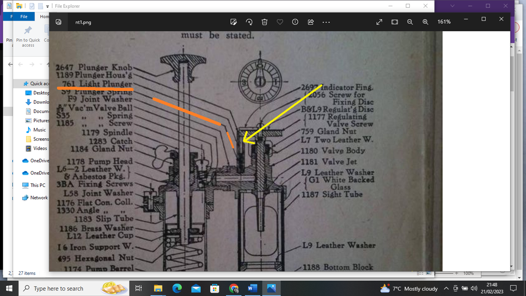
Task: Click the Share icon in Photos toolbar
Action: pyautogui.click(x=311, y=22)
